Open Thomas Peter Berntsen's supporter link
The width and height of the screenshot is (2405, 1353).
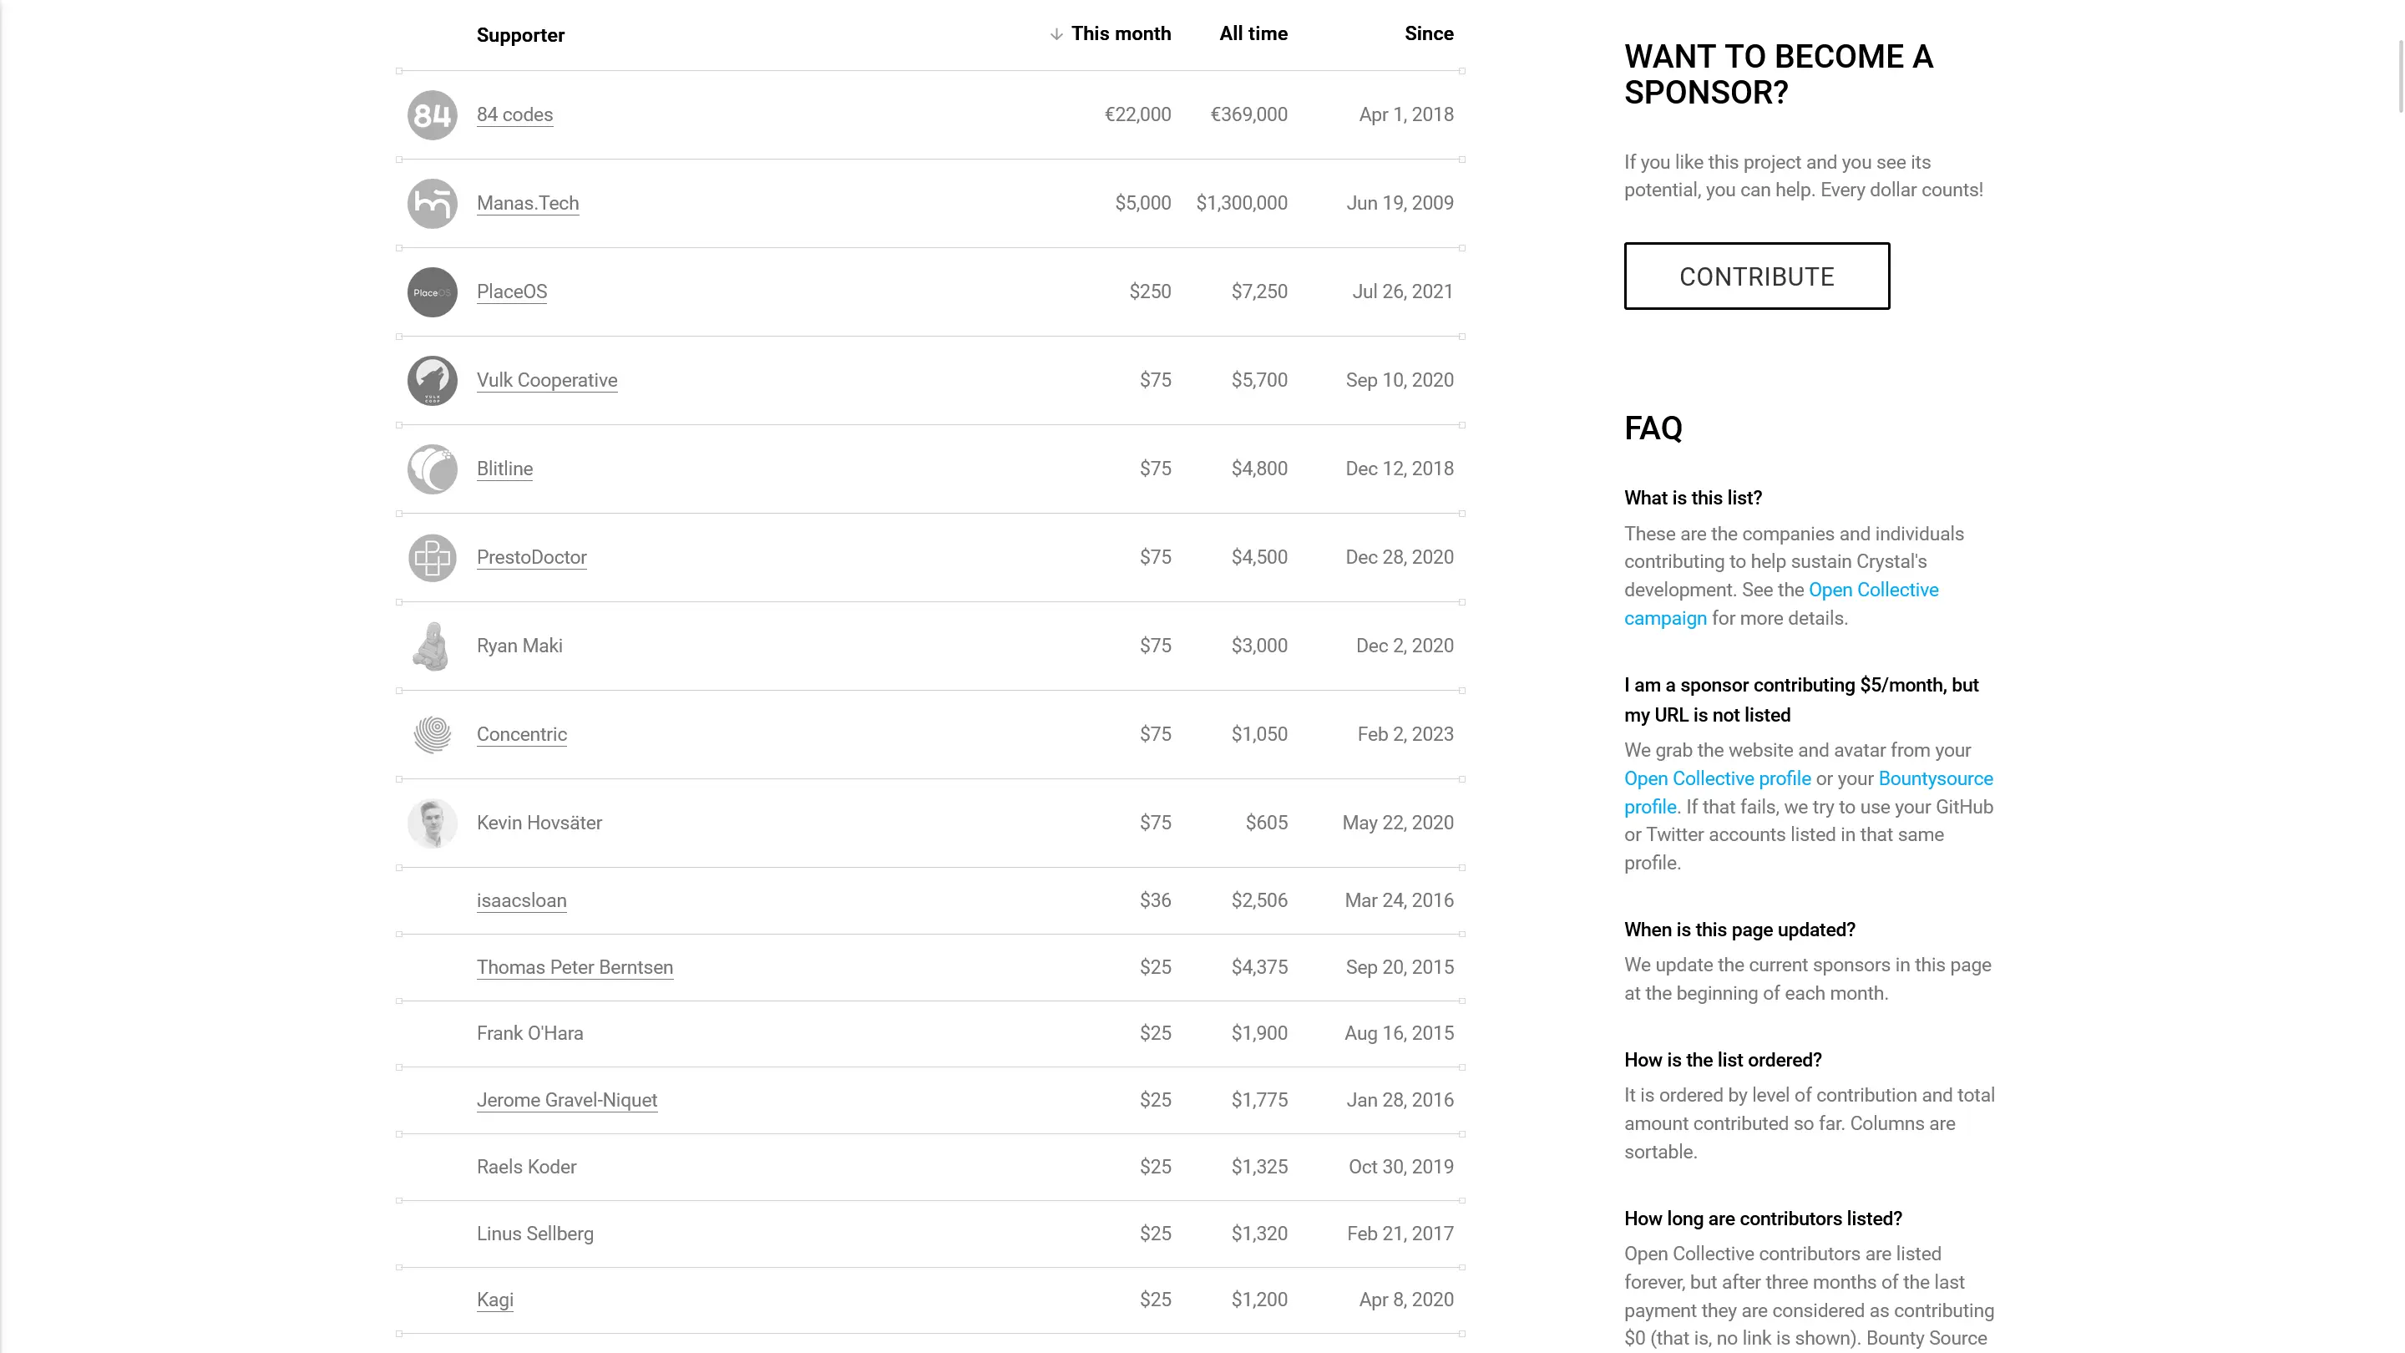tap(575, 967)
